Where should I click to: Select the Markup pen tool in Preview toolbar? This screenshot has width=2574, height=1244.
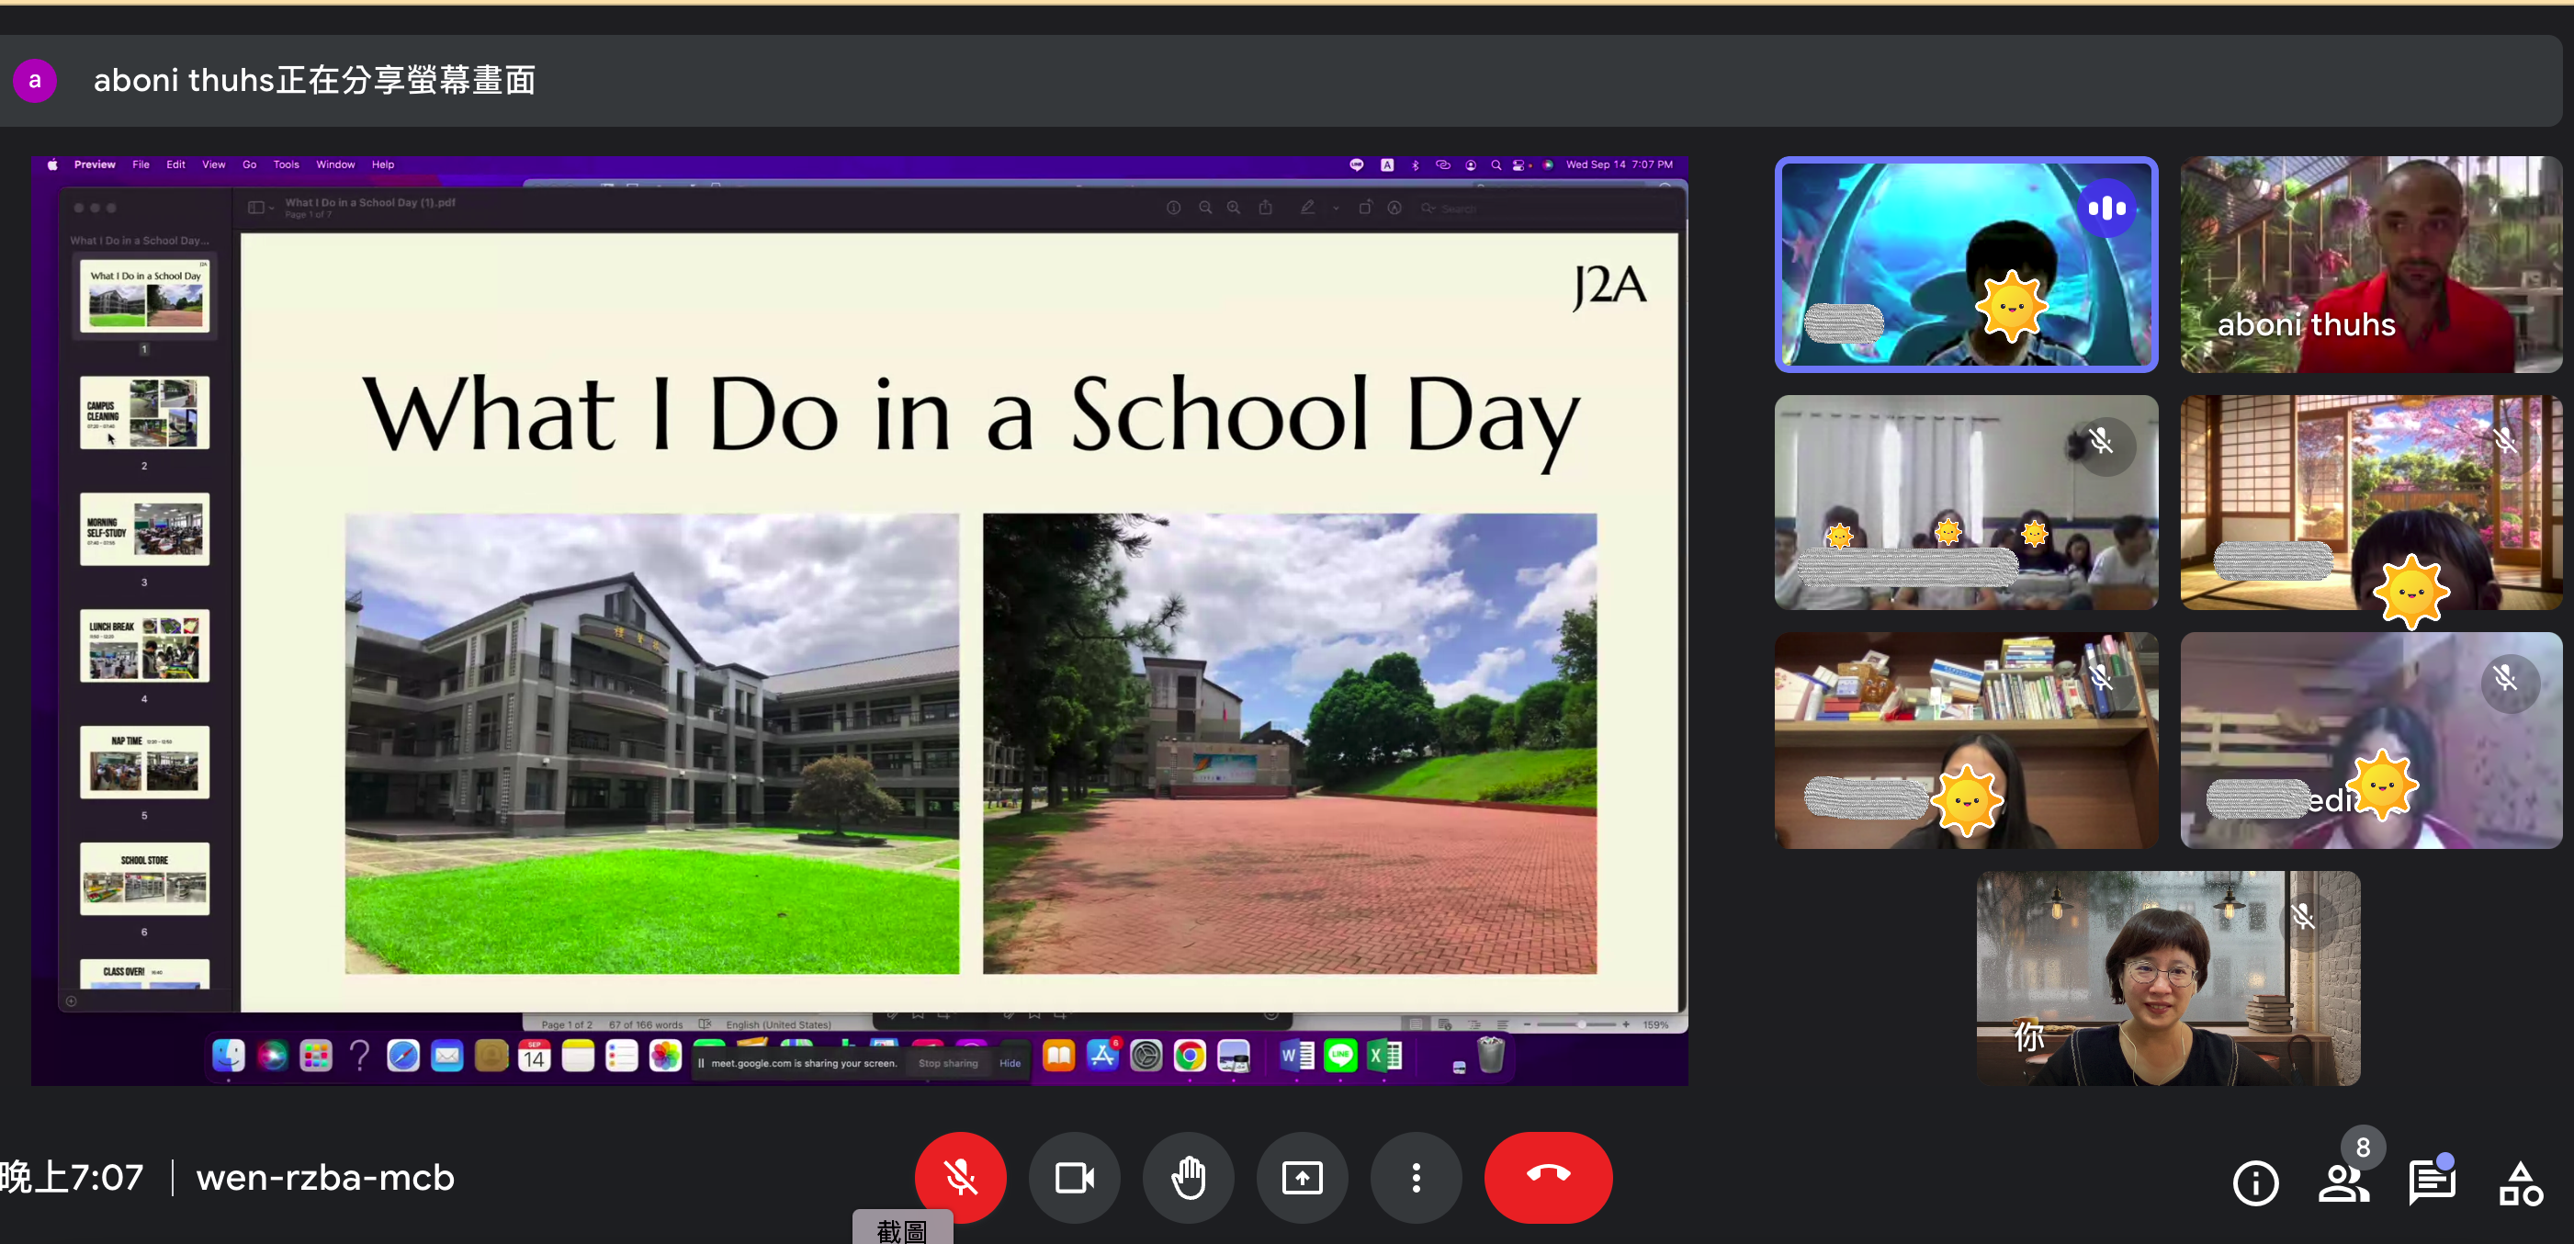1309,208
